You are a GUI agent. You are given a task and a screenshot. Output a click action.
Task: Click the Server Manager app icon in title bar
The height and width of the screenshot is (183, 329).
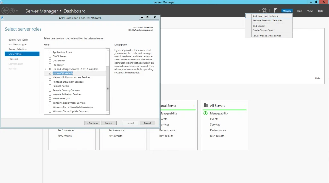pos(2,2)
